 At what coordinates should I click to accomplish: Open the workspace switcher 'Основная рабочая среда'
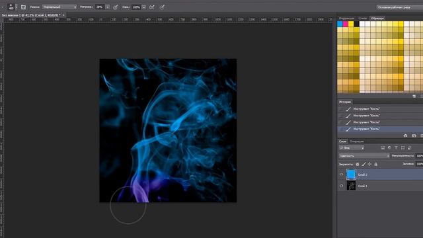click(x=399, y=7)
